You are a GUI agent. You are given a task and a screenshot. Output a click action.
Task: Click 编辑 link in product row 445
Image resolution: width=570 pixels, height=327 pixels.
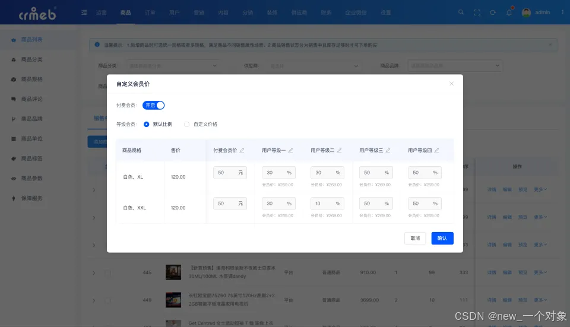click(507, 272)
